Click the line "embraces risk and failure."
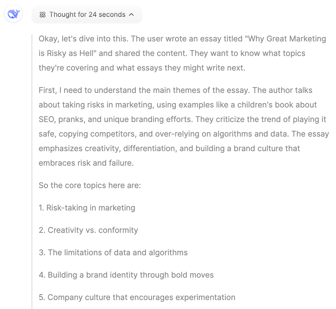The image size is (336, 309). point(86,163)
